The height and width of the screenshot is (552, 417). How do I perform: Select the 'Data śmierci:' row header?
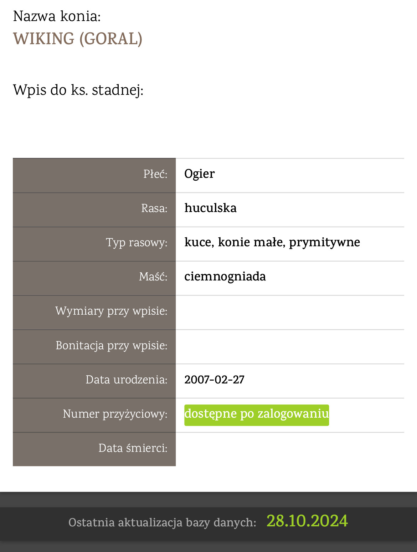[133, 448]
